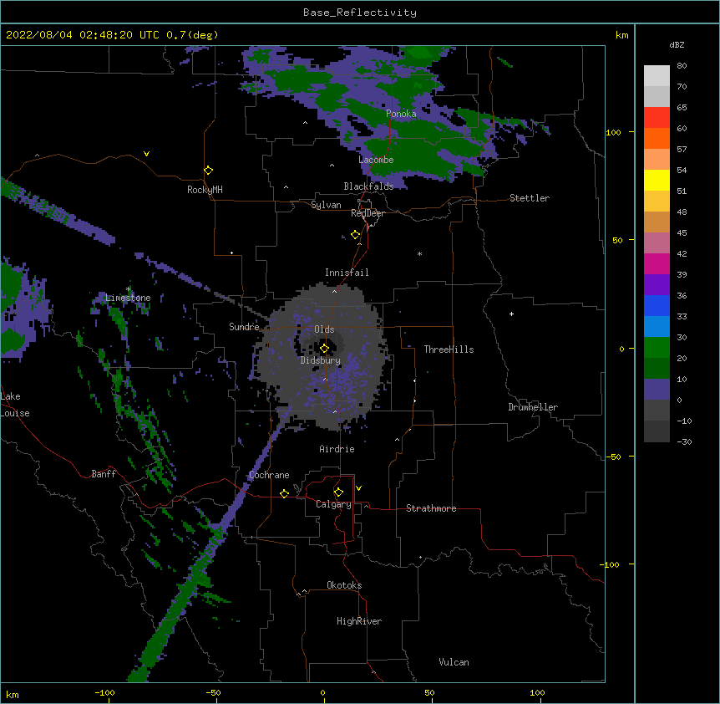This screenshot has width=720, height=704.
Task: Click the Base_Reflectivity title
Action: click(360, 13)
